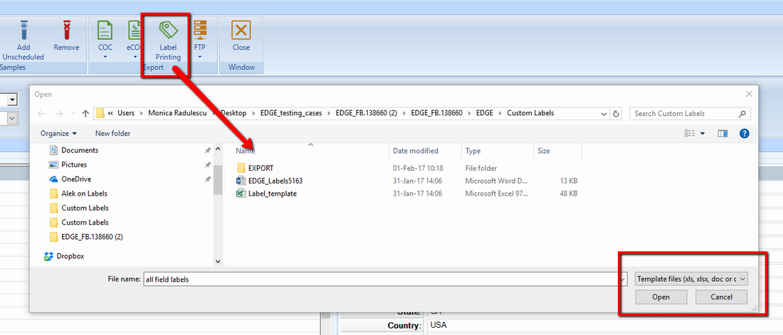
Task: Expand the Organize menu
Action: (58, 133)
